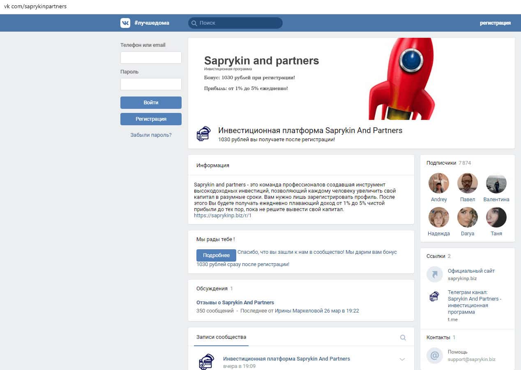This screenshot has width=521, height=370.
Task: Expand the post options chevron
Action: 402,359
